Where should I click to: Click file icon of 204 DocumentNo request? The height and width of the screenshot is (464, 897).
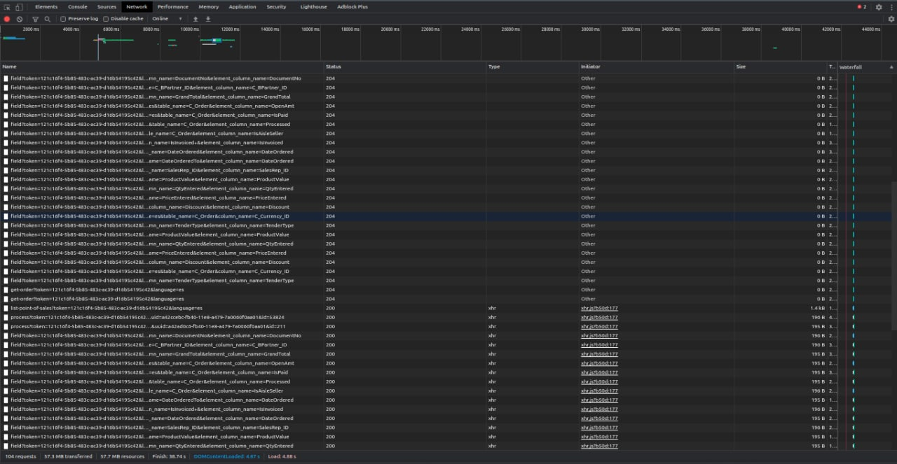point(6,78)
